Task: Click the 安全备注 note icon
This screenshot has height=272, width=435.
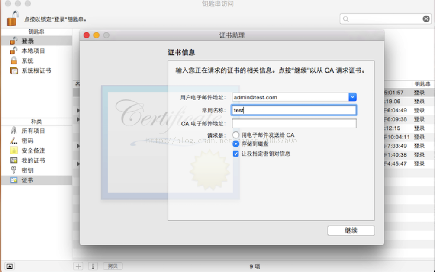Action: pyautogui.click(x=13, y=150)
